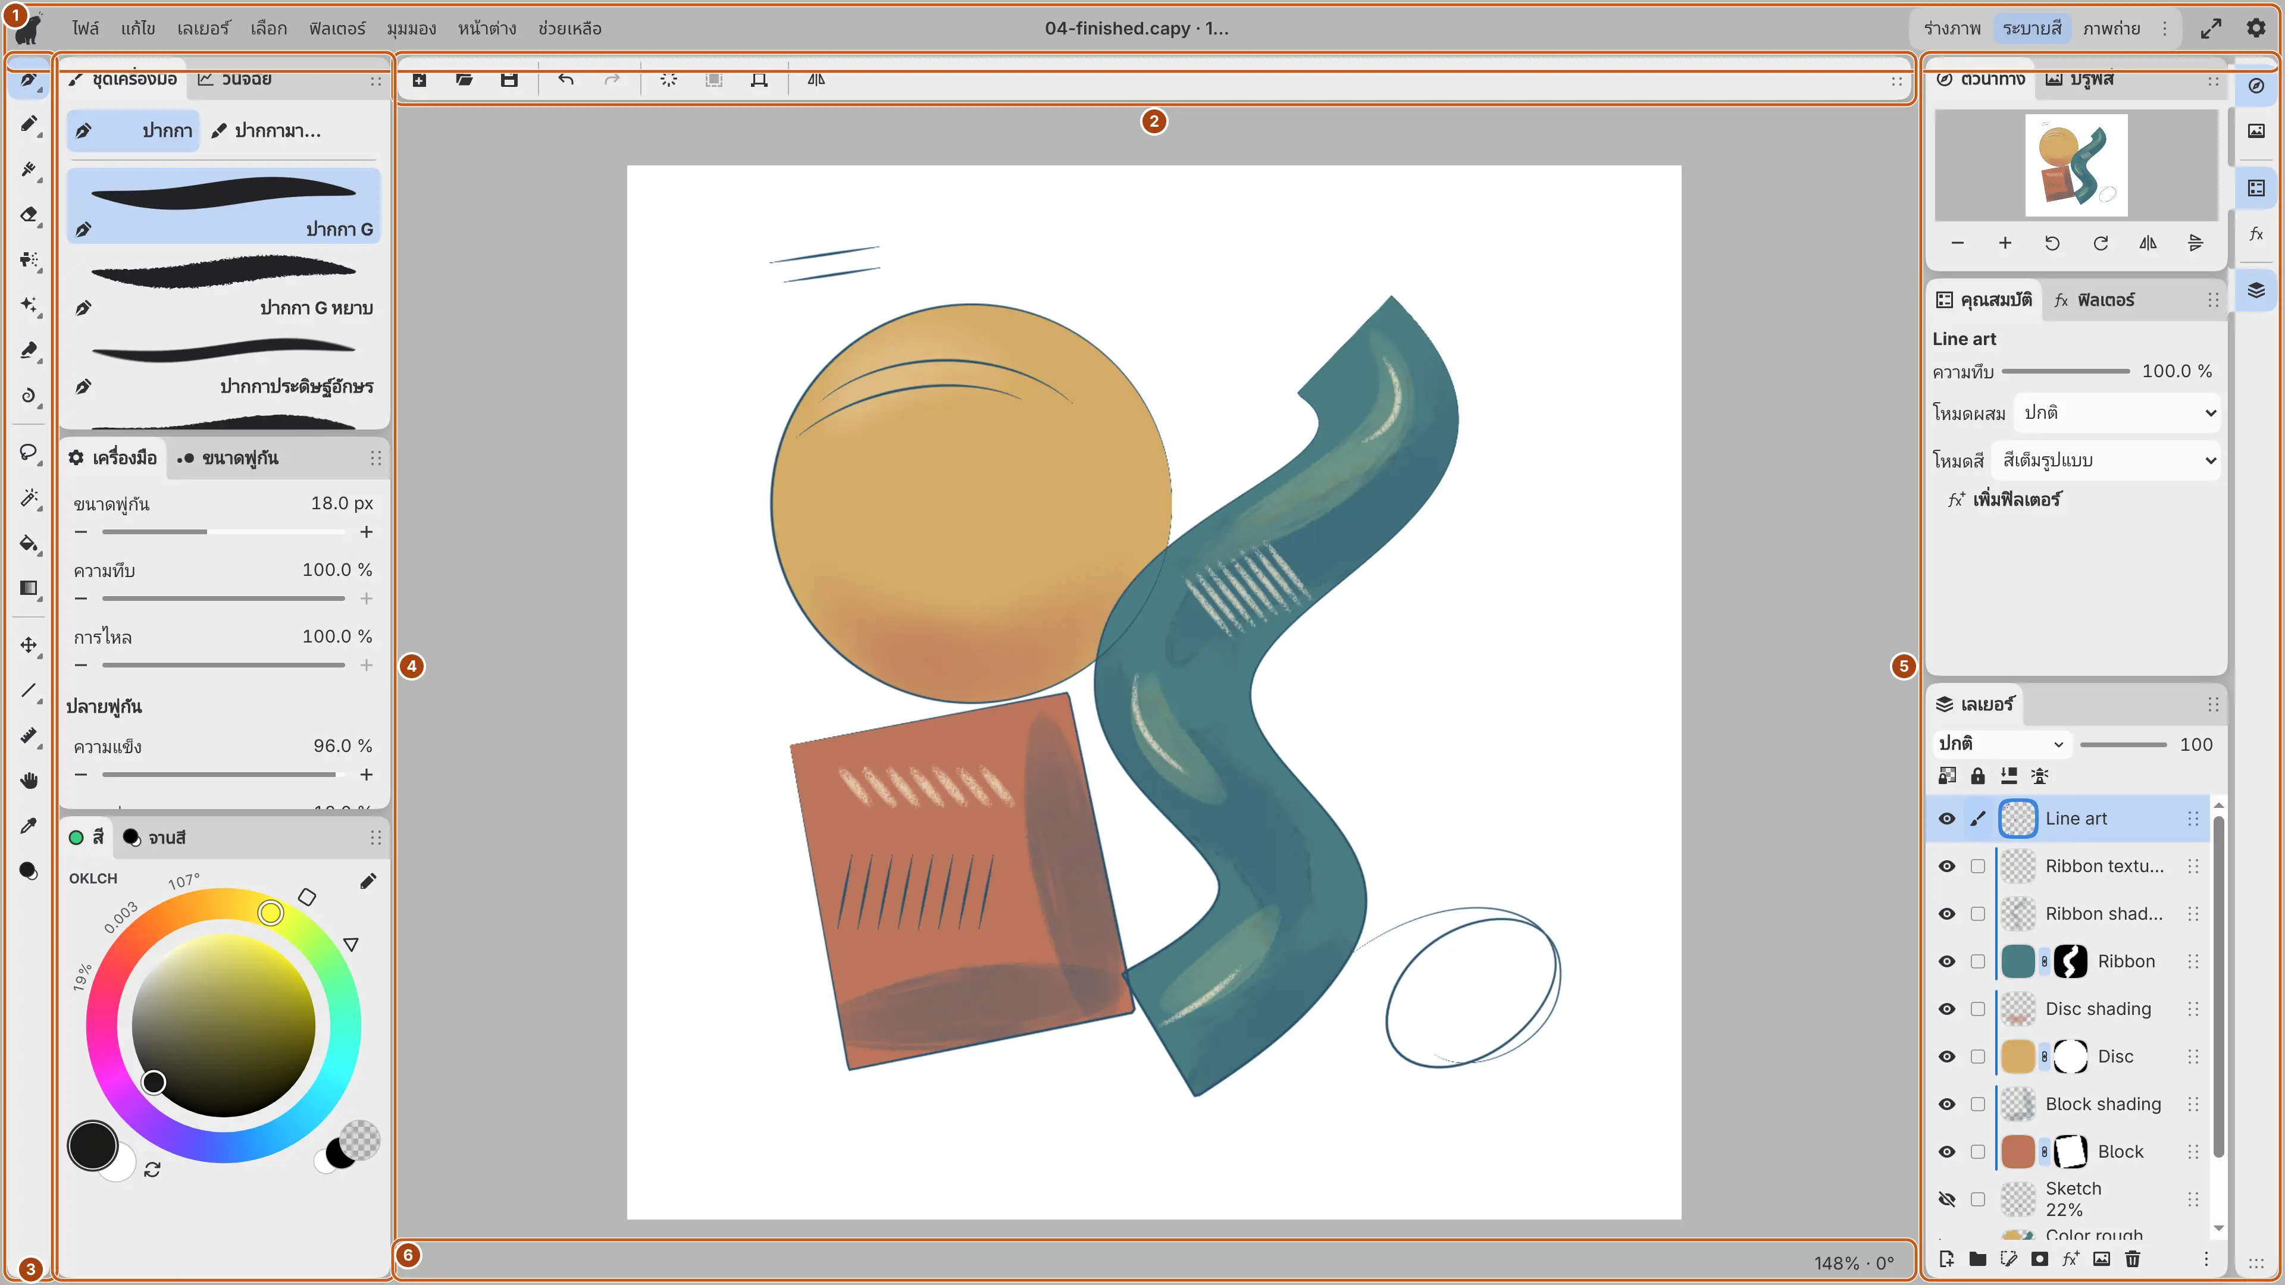Delete layer with trash icon
The image size is (2285, 1285).
tap(2133, 1258)
